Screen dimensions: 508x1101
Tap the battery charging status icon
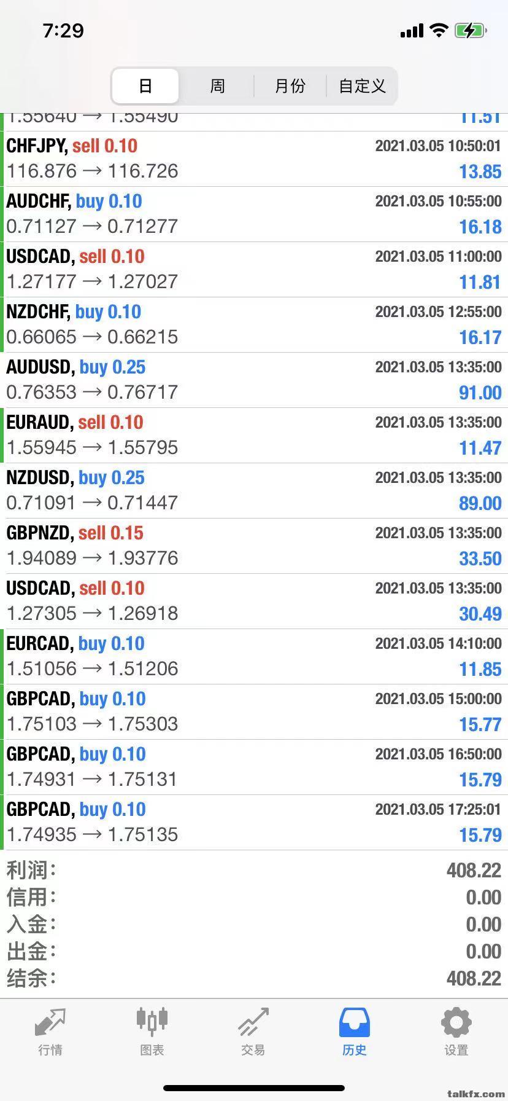pyautogui.click(x=471, y=30)
